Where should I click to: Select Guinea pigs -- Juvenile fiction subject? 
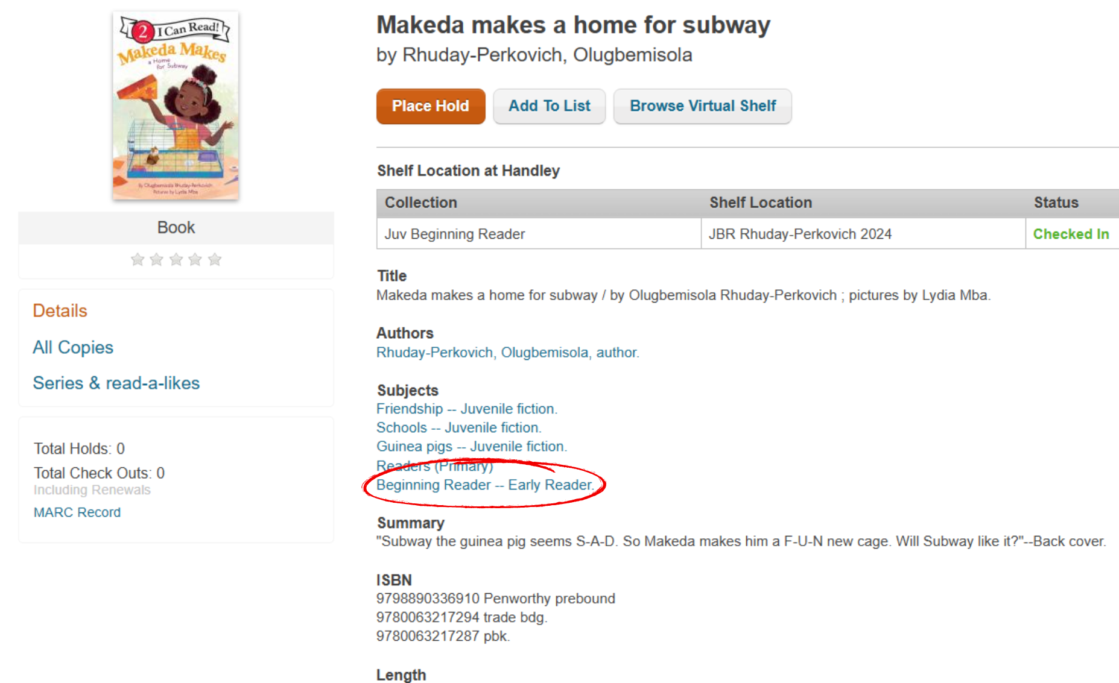tap(471, 447)
